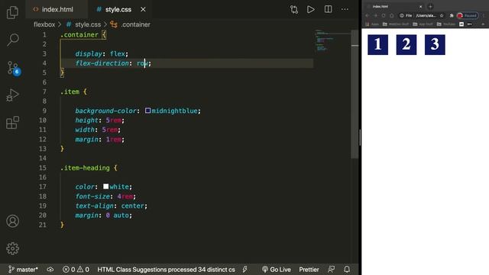Click the browser back arrow

click(367, 15)
